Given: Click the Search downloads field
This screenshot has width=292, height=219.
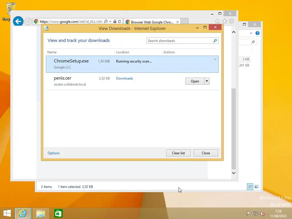Looking at the screenshot, I should pyautogui.click(x=180, y=40).
